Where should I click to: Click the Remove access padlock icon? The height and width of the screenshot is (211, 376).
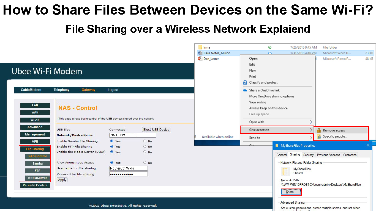(319, 131)
